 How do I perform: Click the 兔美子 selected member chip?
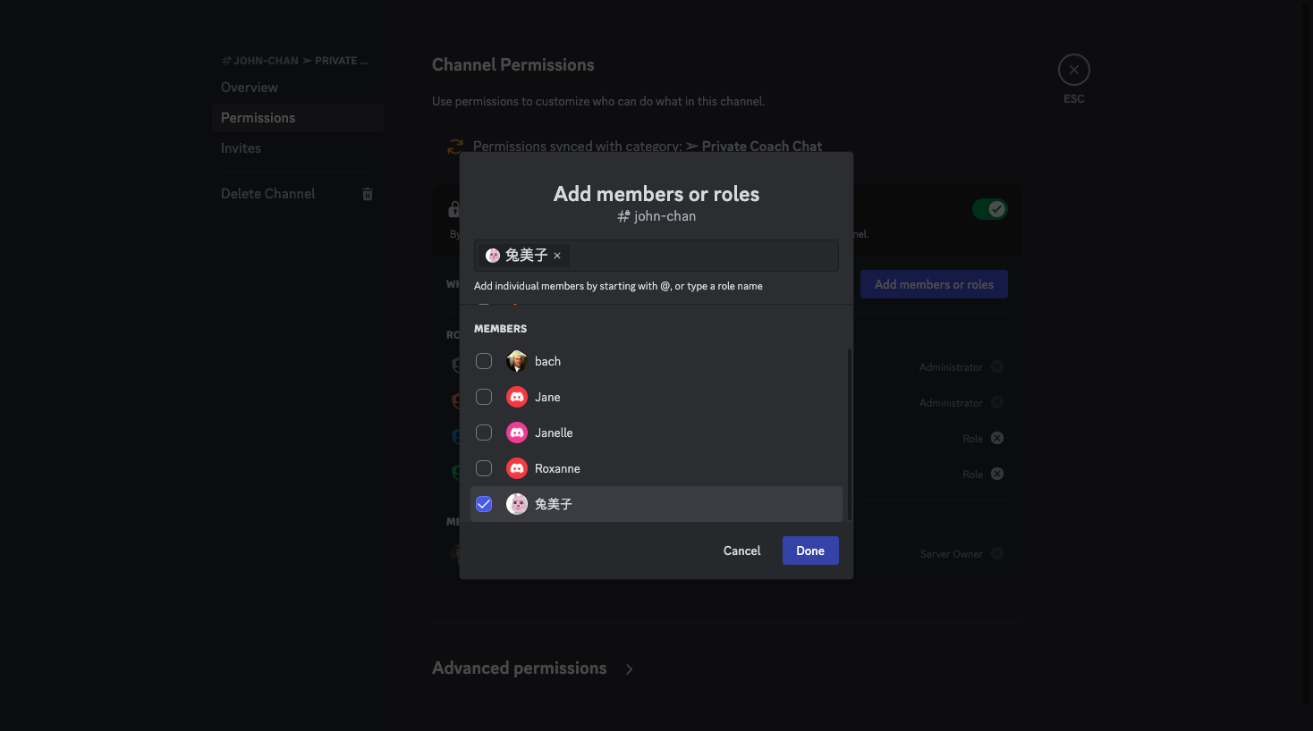(x=523, y=256)
